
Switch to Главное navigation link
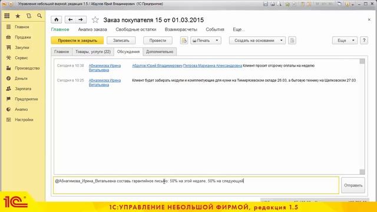(60, 29)
